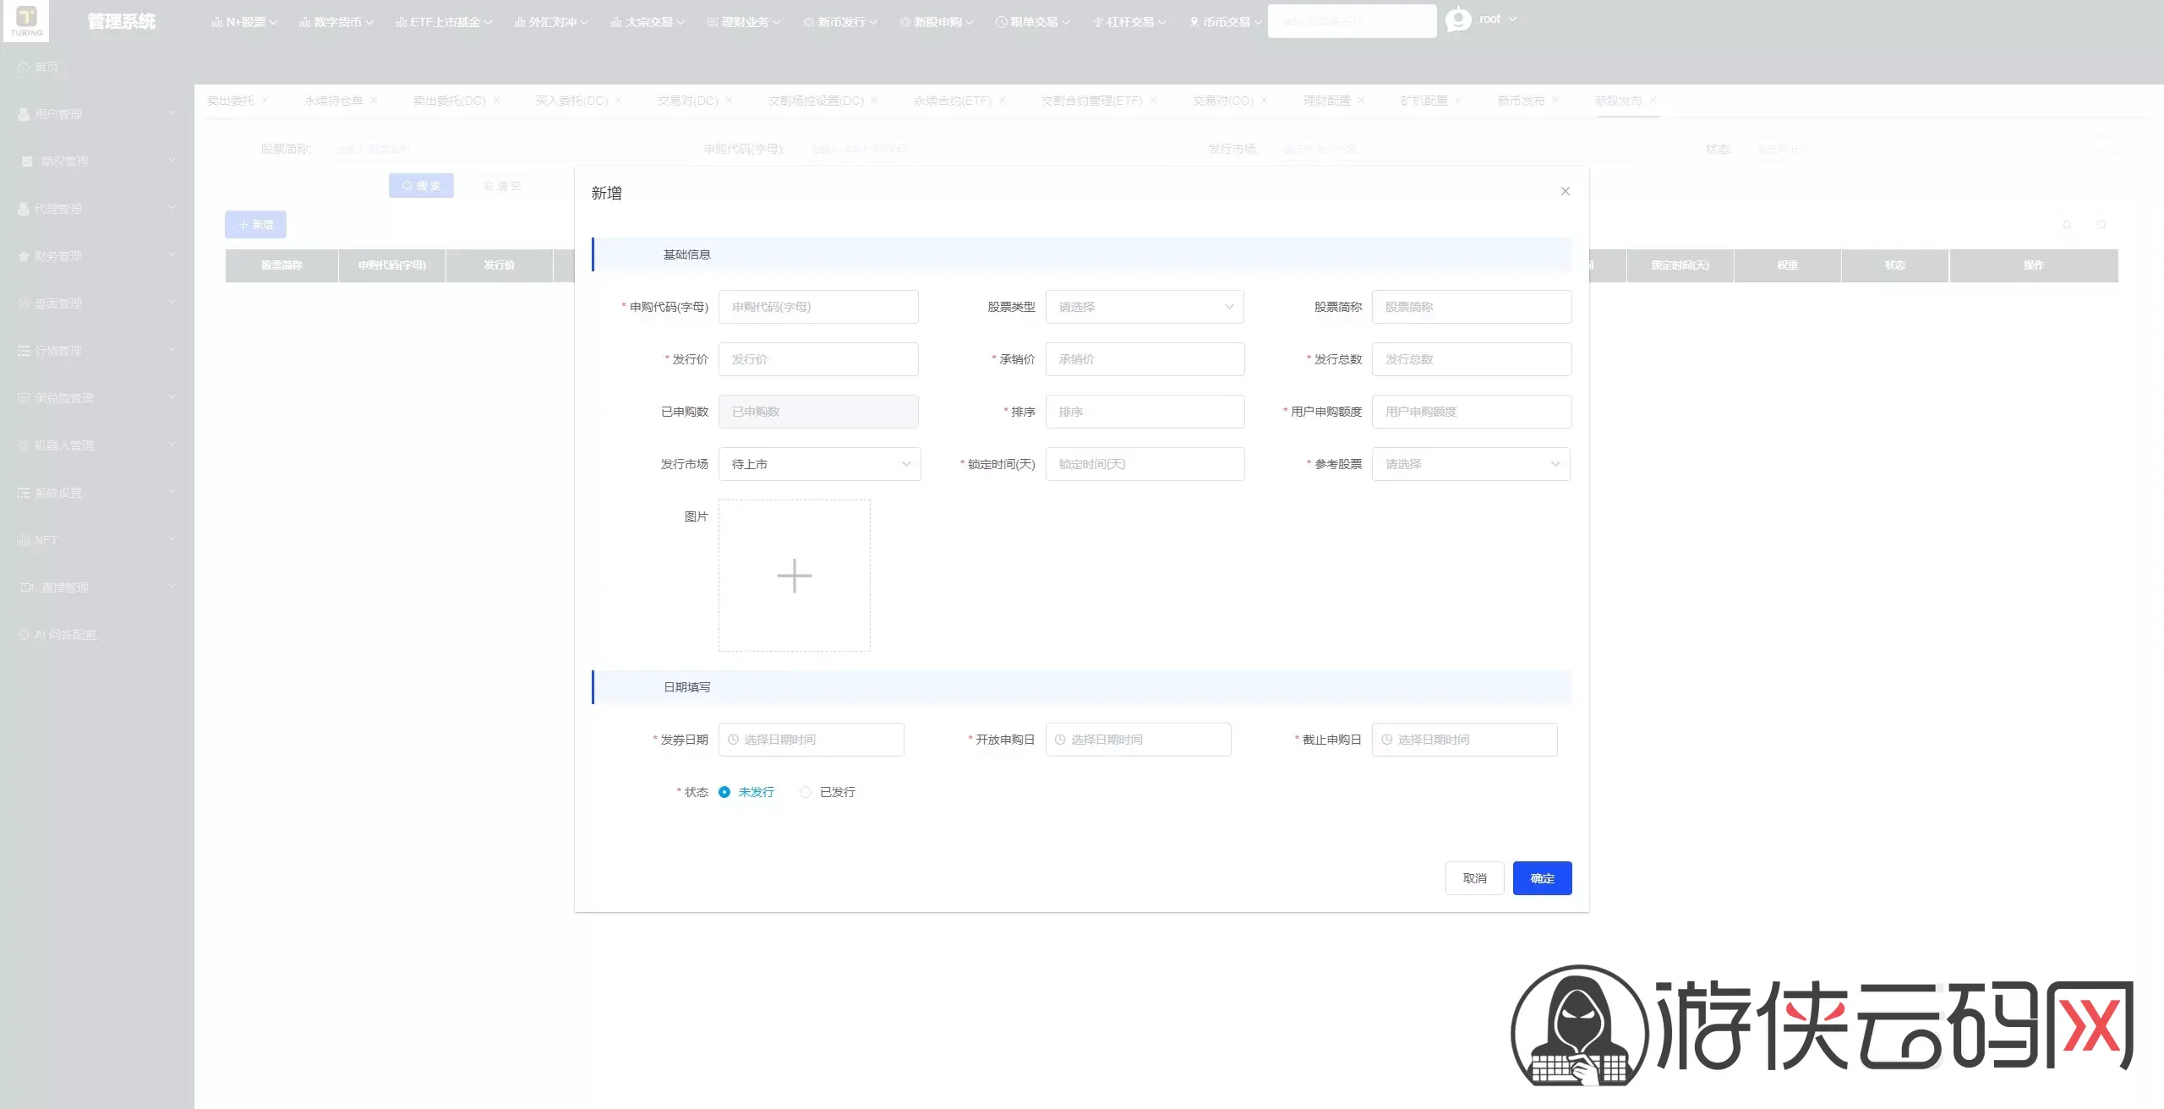Image resolution: width=2164 pixels, height=1109 pixels.
Task: Click the TURING logo icon
Action: click(x=26, y=20)
